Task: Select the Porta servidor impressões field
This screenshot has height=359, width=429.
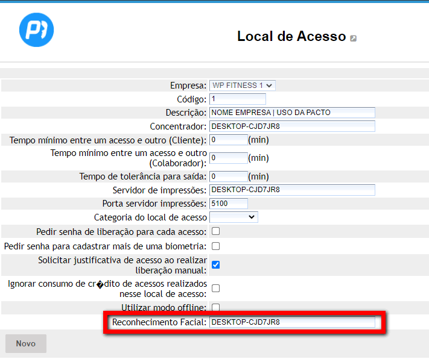Action: pyautogui.click(x=228, y=204)
